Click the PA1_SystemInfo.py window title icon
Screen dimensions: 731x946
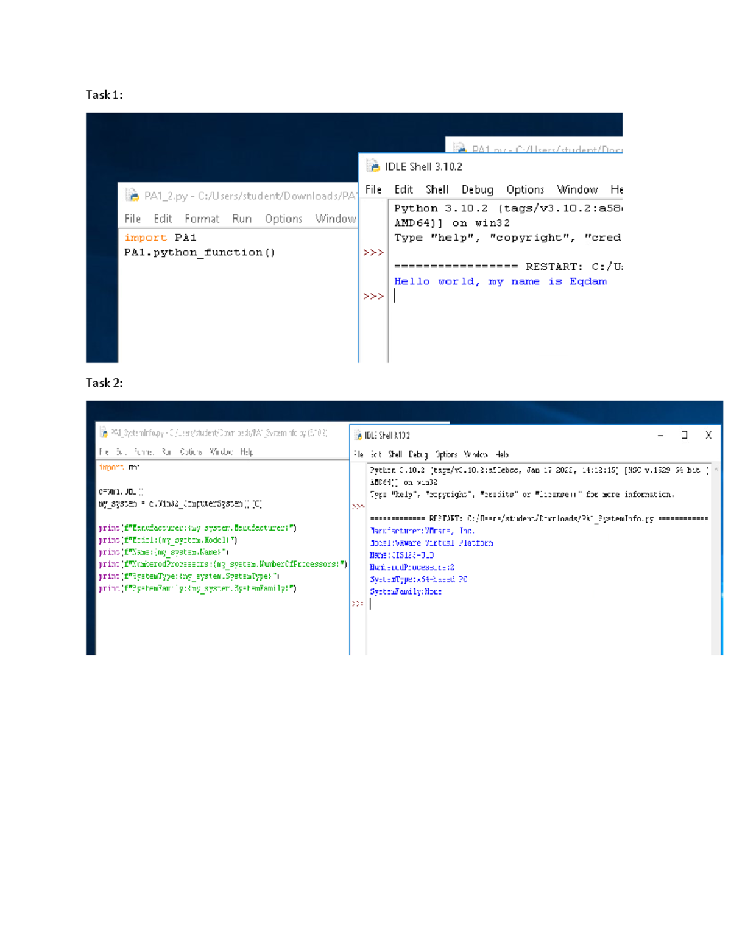[104, 432]
